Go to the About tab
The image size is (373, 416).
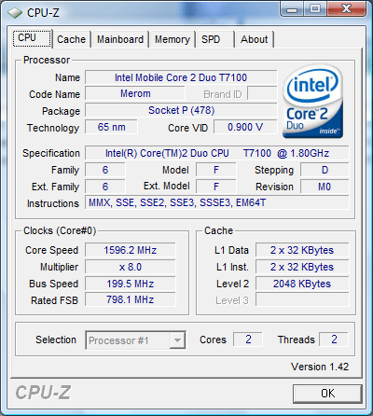coord(255,39)
